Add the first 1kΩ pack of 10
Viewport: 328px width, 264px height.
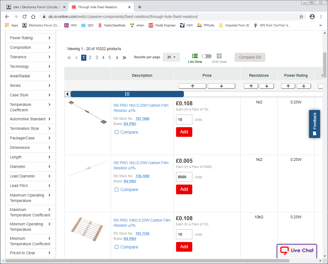click(184, 132)
